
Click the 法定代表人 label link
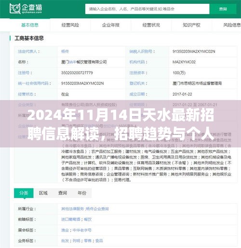coord(27,51)
